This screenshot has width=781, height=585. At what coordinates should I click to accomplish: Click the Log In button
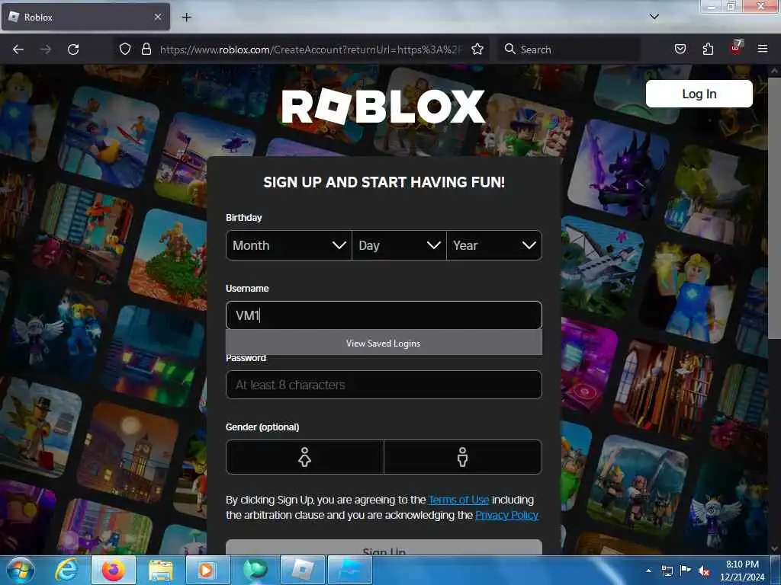click(x=699, y=94)
